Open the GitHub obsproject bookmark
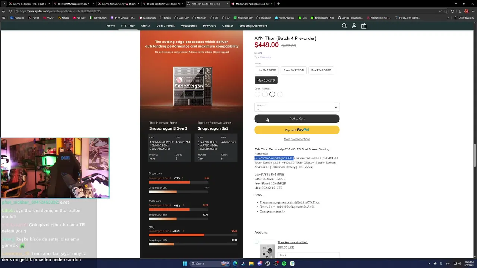This screenshot has width=477, height=268. 350,17
